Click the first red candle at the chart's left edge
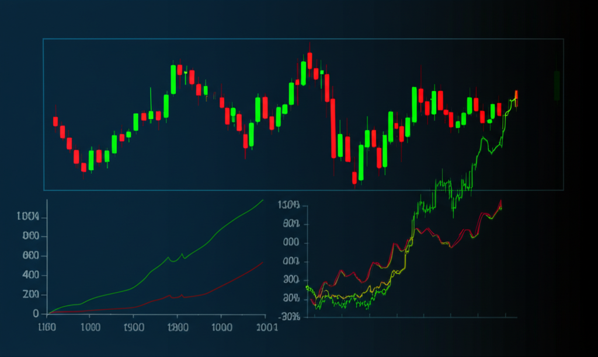Image resolution: width=598 pixels, height=357 pixels. coord(55,121)
